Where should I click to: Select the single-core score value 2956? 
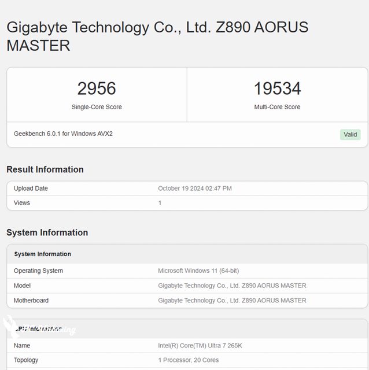97,88
